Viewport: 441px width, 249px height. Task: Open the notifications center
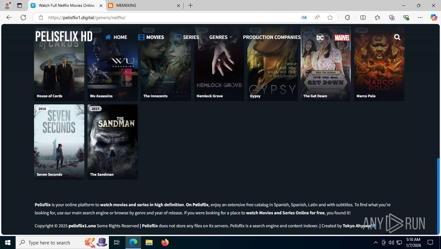click(430, 243)
